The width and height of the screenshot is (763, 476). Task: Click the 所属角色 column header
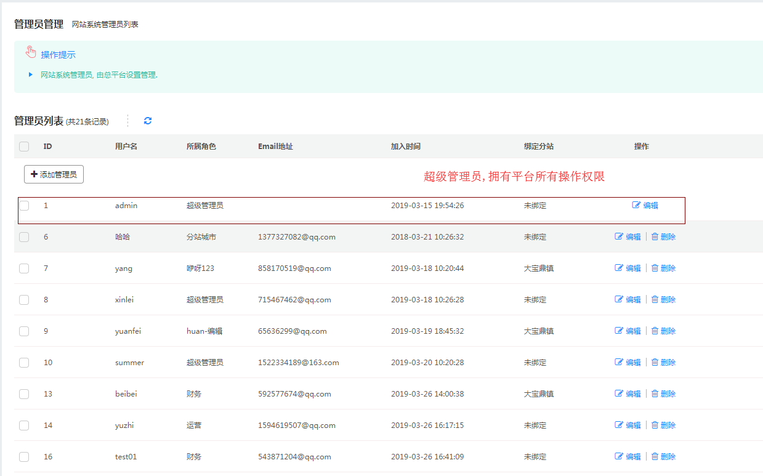pos(201,147)
